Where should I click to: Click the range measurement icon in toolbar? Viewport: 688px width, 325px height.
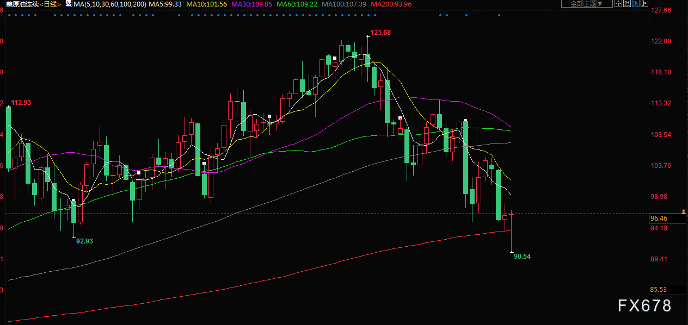(x=627, y=3)
